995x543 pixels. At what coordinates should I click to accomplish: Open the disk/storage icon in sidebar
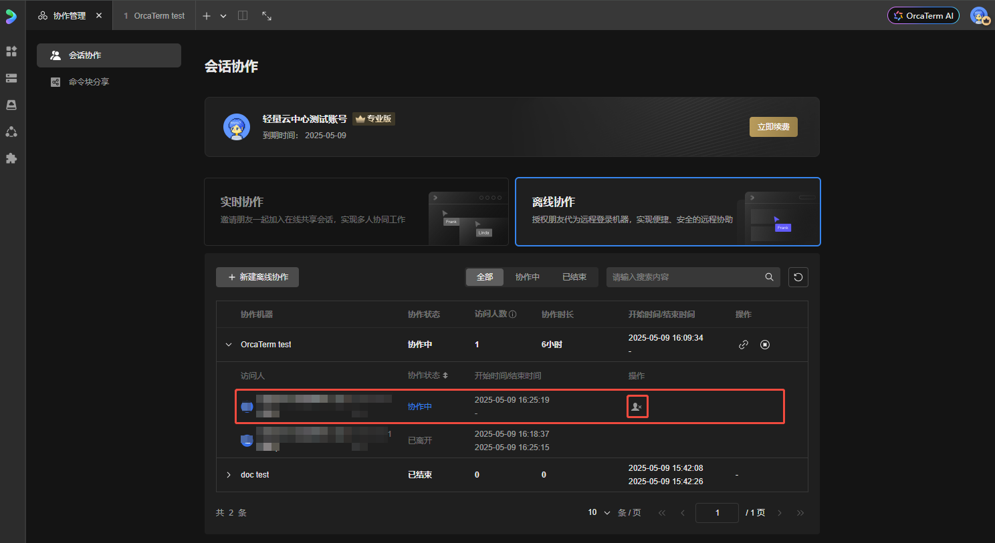click(11, 105)
